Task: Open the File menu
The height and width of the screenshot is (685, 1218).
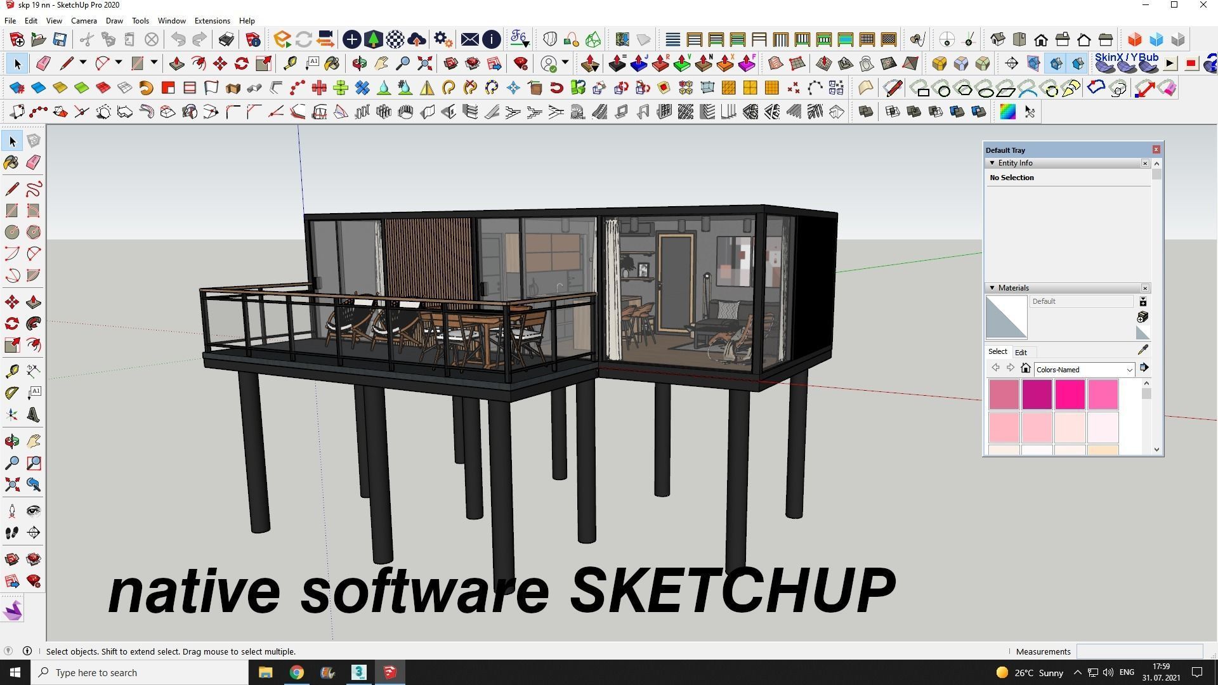Action: (x=10, y=20)
